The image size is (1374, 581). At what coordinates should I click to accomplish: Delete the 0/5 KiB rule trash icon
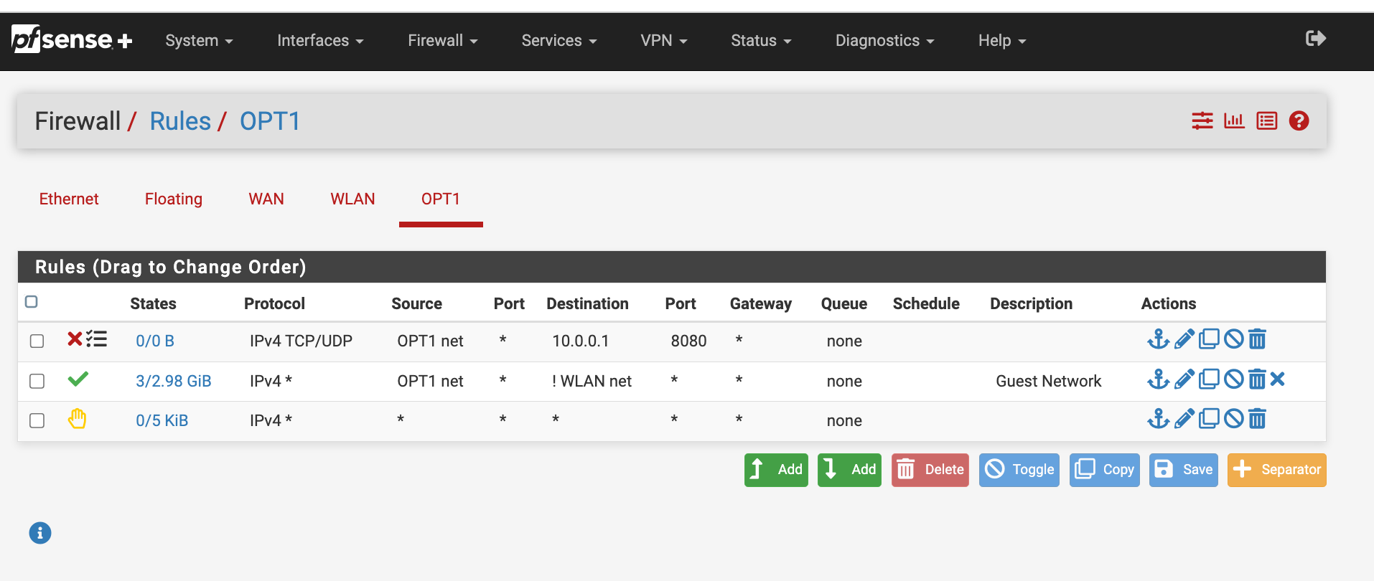[1257, 418]
